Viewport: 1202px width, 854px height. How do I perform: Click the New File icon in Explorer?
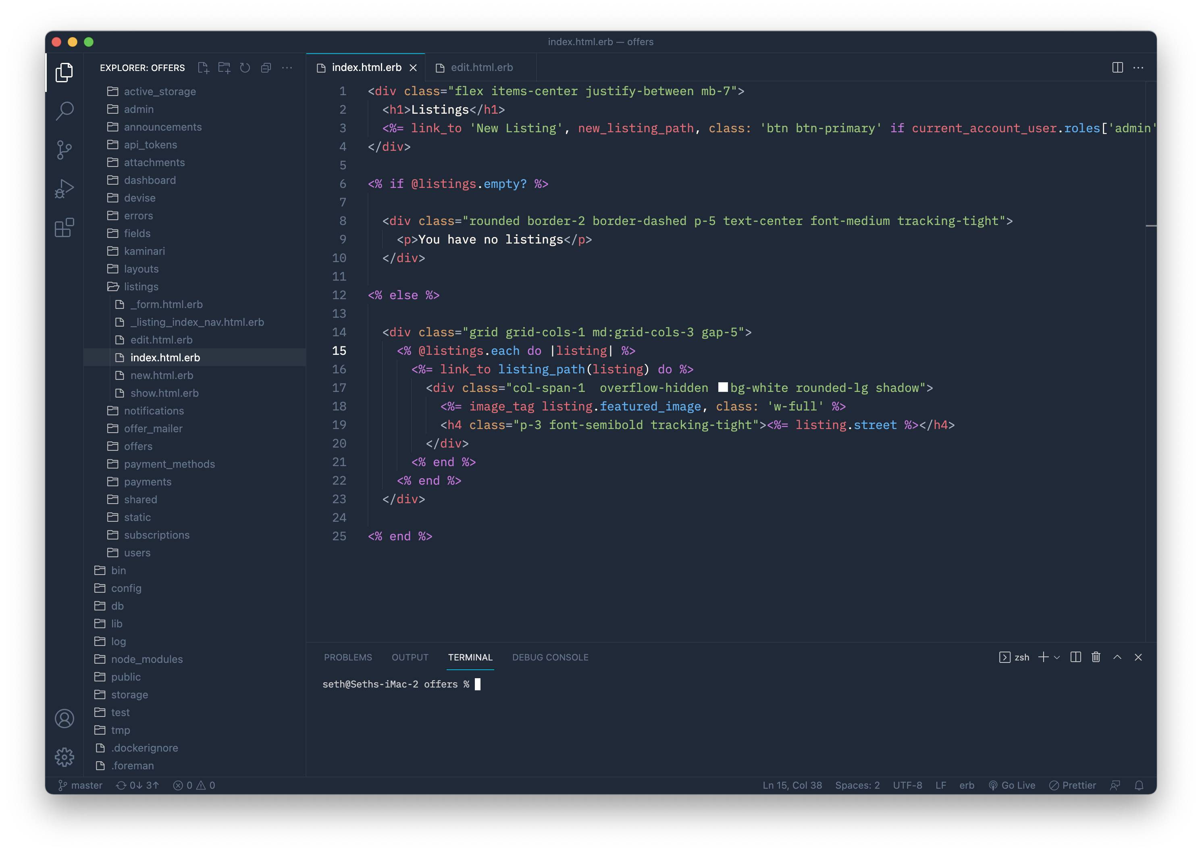coord(204,68)
